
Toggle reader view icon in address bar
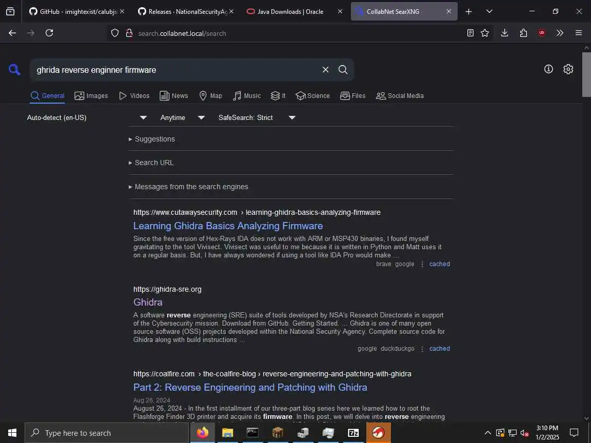coord(470,33)
